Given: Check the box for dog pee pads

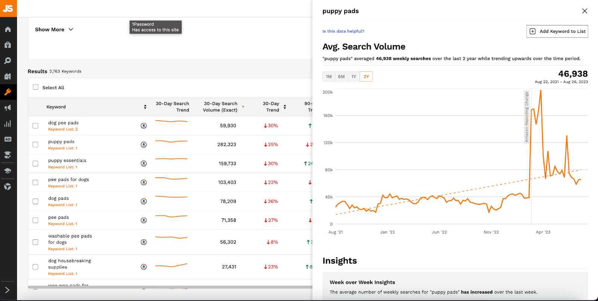Looking at the screenshot, I should (36, 126).
